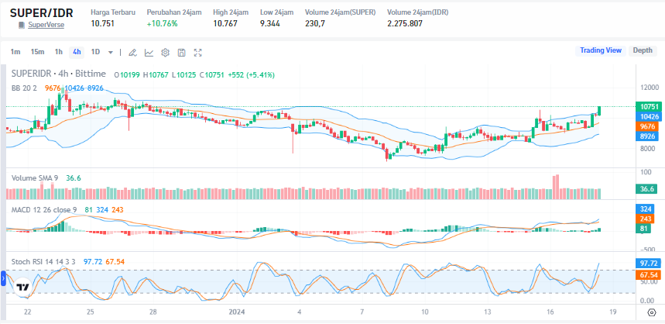Click the 22 date label on time axis

click(28, 312)
